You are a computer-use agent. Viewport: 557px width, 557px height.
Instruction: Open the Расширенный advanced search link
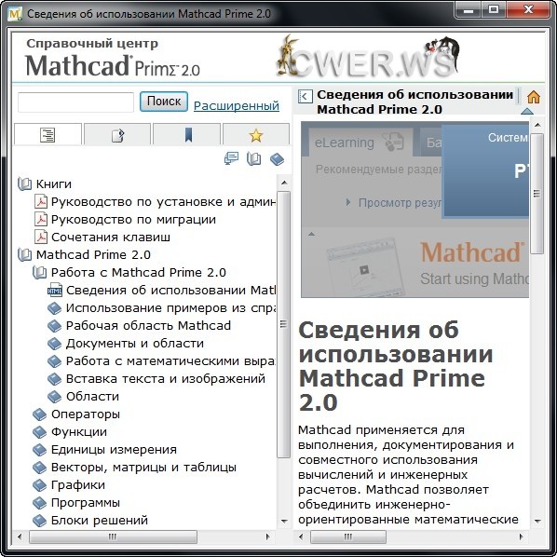pos(237,105)
